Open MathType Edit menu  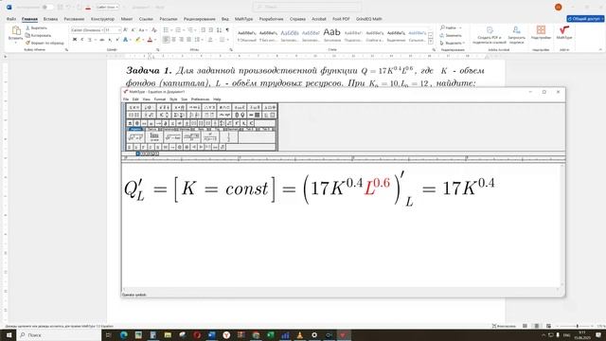(135, 99)
